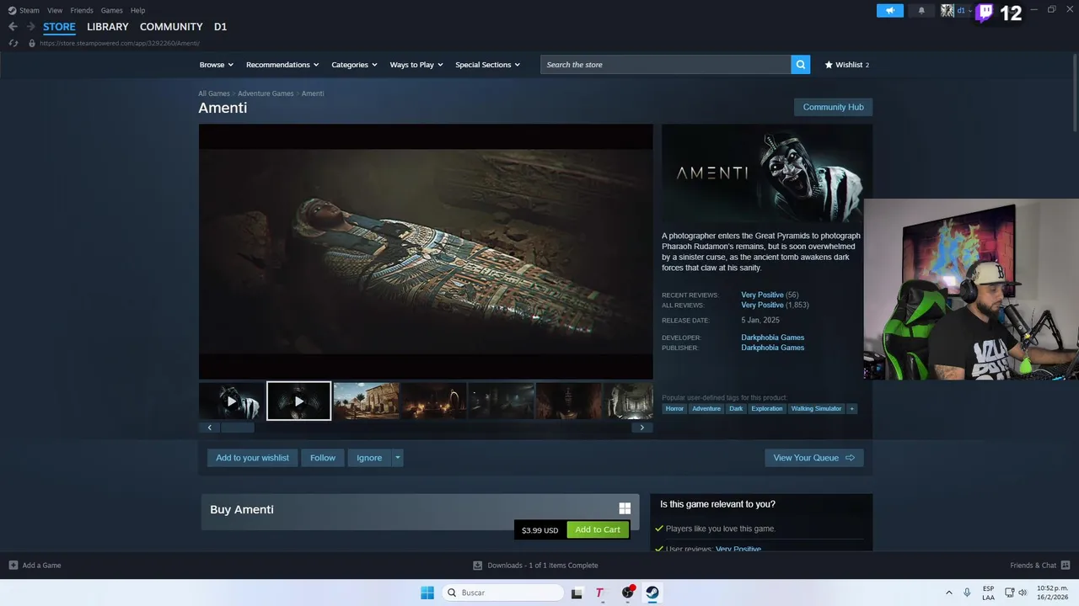Viewport: 1079px width, 606px height.
Task: Expand the Special Sections dropdown
Action: tap(487, 65)
